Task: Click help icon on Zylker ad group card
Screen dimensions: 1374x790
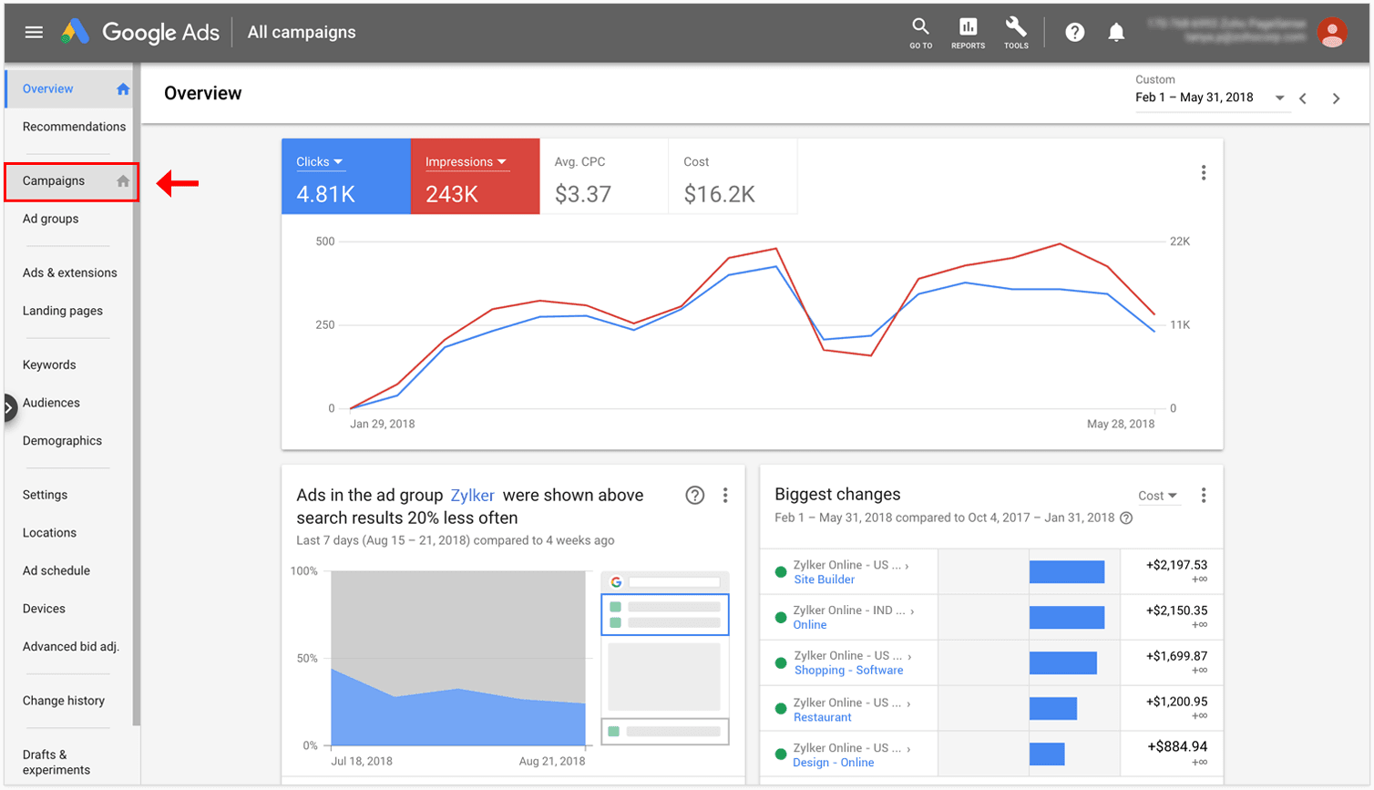Action: coord(695,496)
